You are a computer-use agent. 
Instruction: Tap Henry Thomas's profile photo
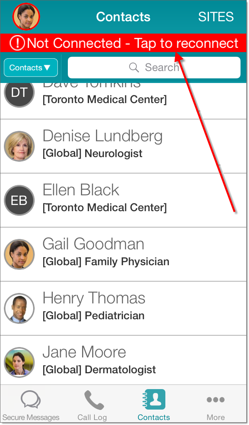19,308
